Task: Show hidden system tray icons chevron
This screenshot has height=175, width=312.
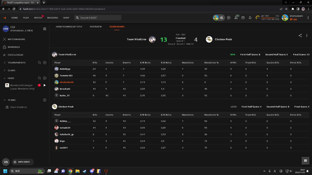Action: point(264,171)
